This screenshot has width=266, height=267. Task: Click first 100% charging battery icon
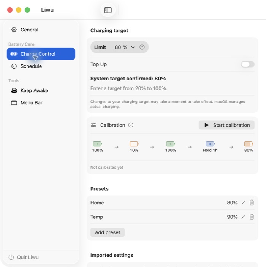[x=97, y=144]
